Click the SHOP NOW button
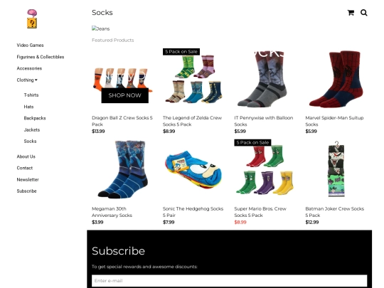Image resolution: width=384 pixels, height=288 pixels. click(125, 95)
